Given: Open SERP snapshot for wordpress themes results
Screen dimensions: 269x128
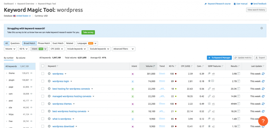Looking at the screenshot, I should [239, 104].
